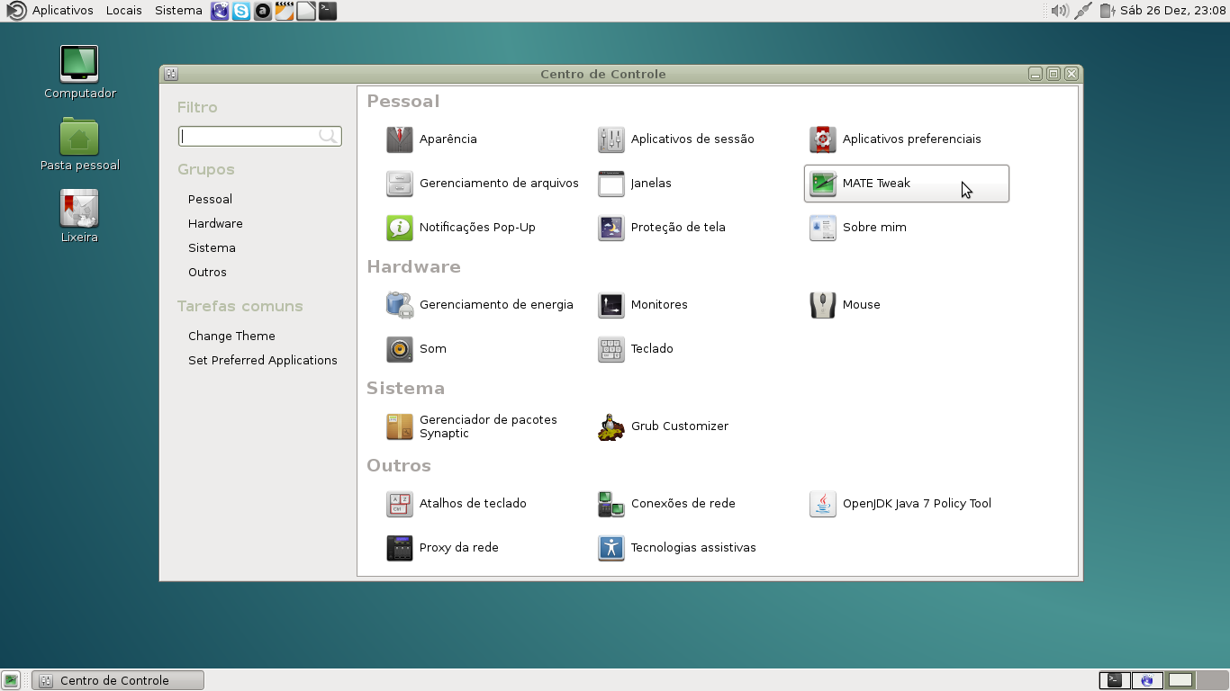Launch Grub Customizer icon

pyautogui.click(x=611, y=426)
